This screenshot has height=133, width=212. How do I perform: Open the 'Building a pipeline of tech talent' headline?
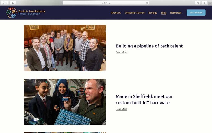pos(149,46)
